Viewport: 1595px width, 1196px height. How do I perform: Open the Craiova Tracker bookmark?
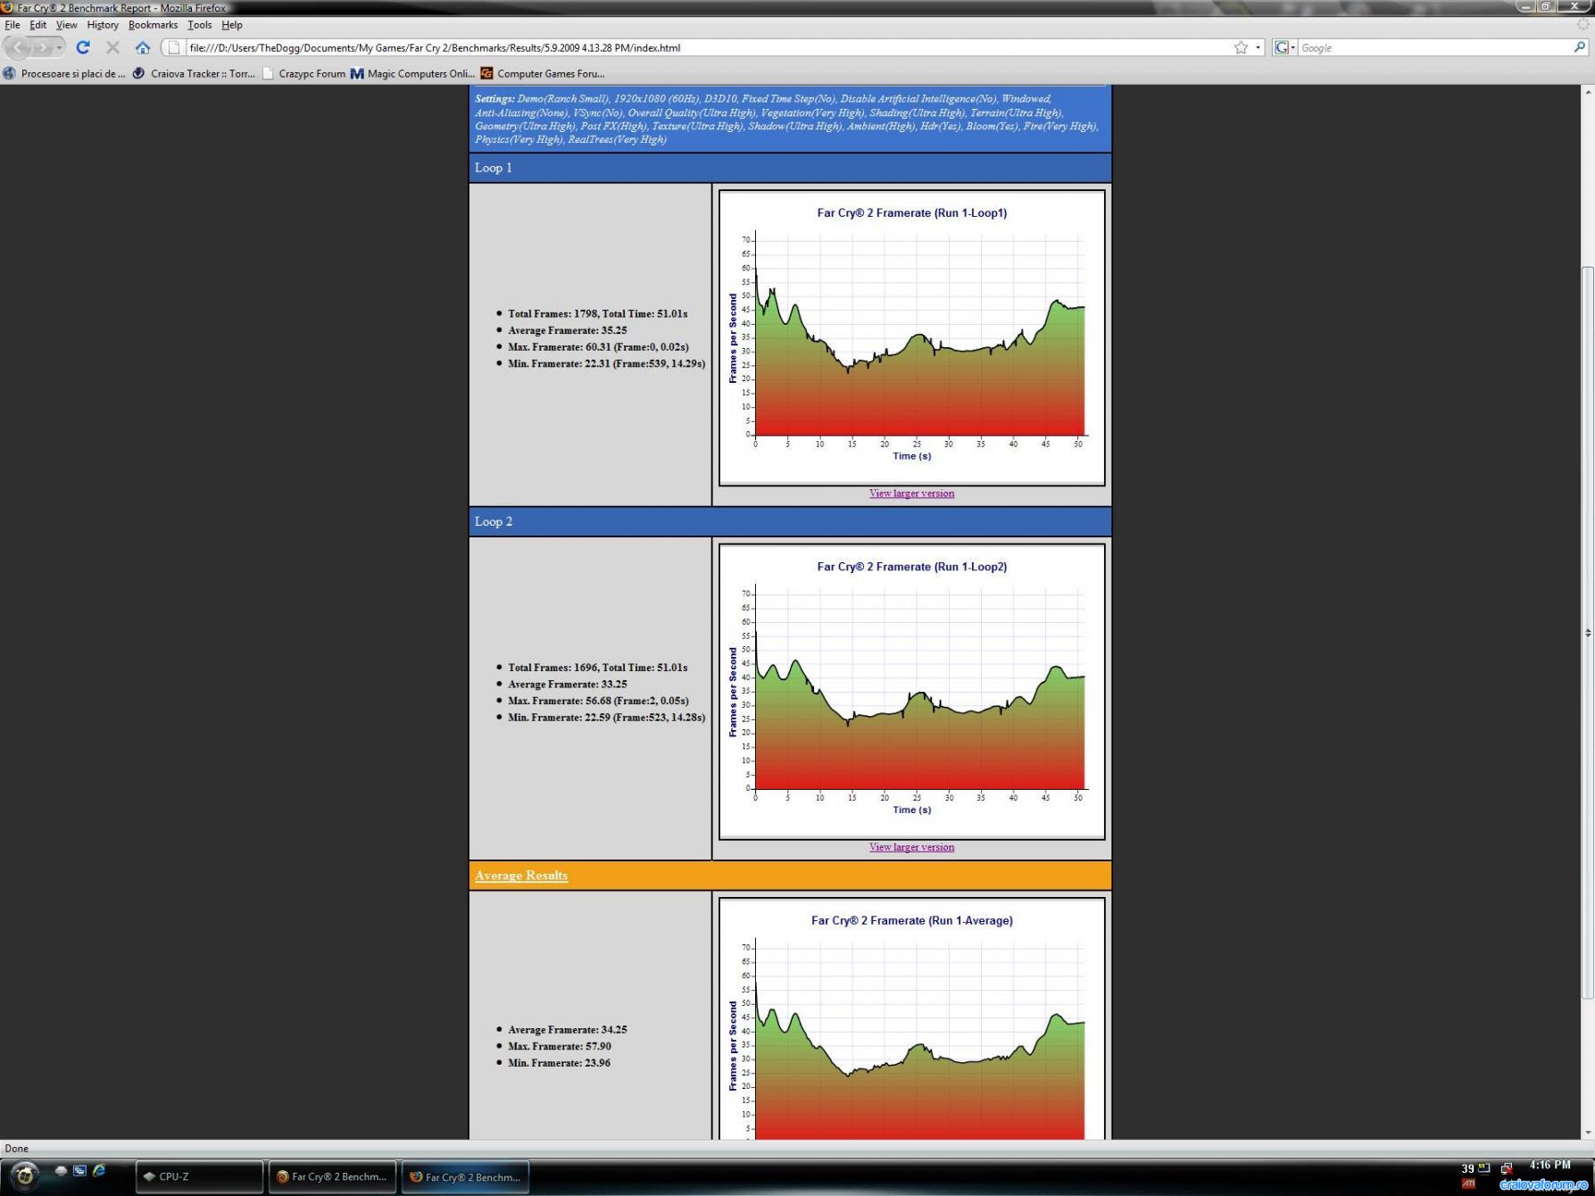[194, 73]
